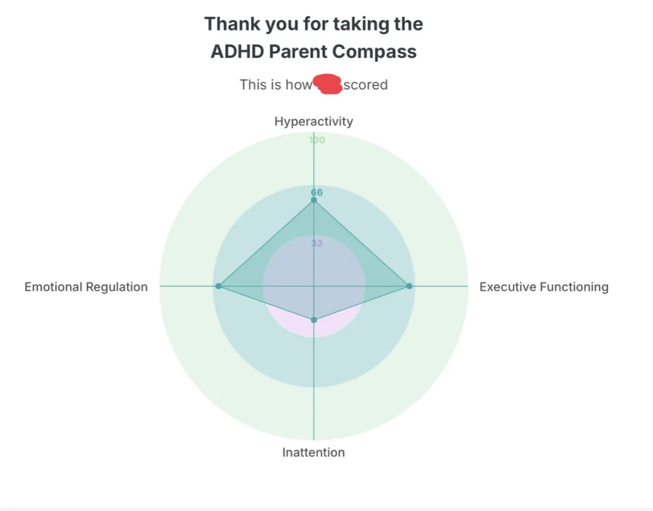Select the Emotional Regulation data point
The height and width of the screenshot is (511, 653).
(218, 286)
